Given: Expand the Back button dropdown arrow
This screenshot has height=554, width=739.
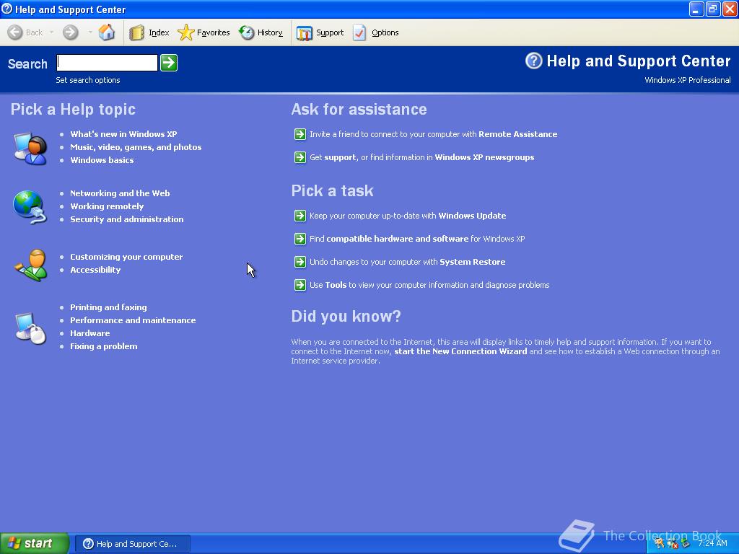Looking at the screenshot, I should pos(51,32).
